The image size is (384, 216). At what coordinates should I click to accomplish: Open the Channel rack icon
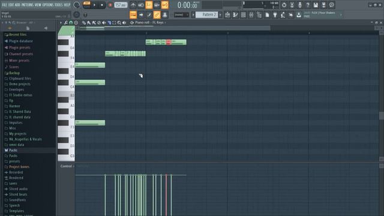click(243, 14)
